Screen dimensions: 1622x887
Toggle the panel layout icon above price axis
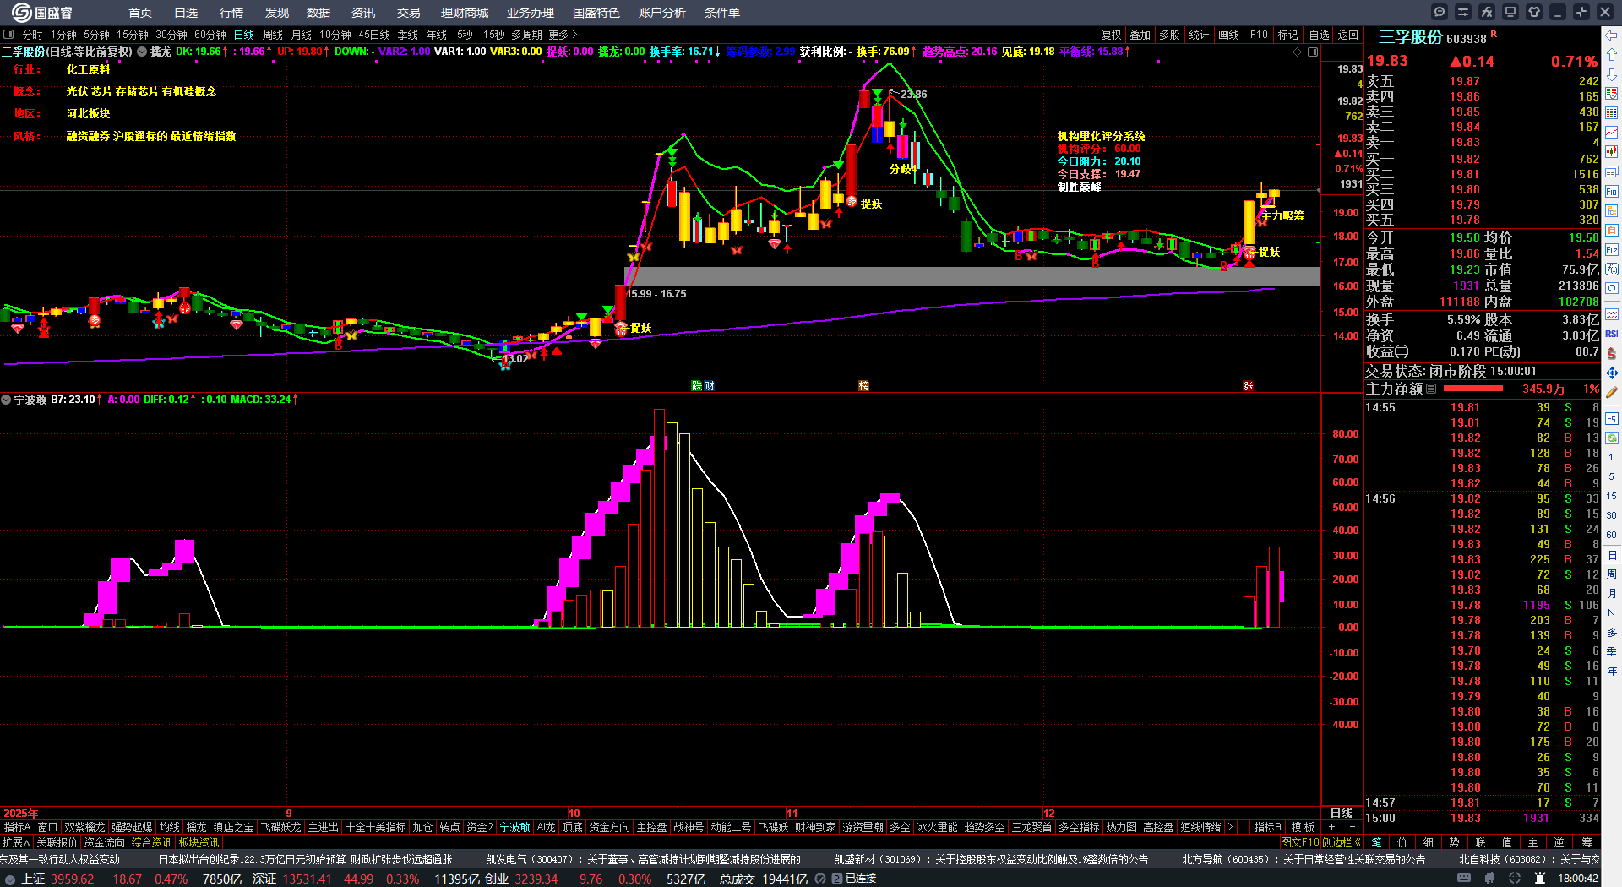point(1313,52)
